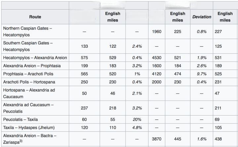Image resolution: width=238 pixels, height=147 pixels.
Task: Select the Northern Caspian Gates – Hecatompylos row label
Action: tap(28, 31)
